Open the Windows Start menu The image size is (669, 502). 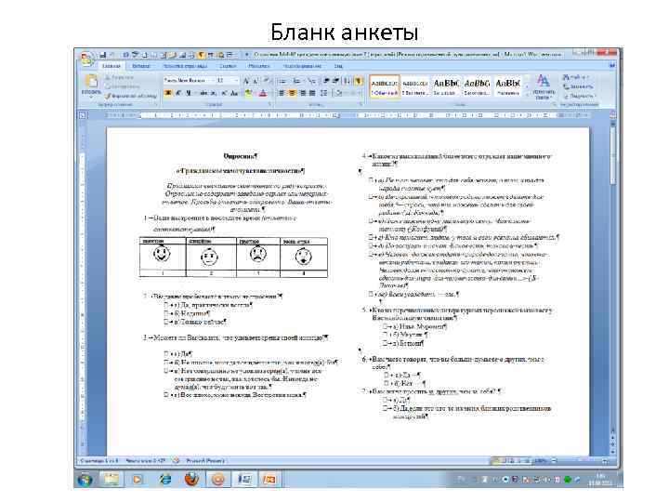pos(85,480)
